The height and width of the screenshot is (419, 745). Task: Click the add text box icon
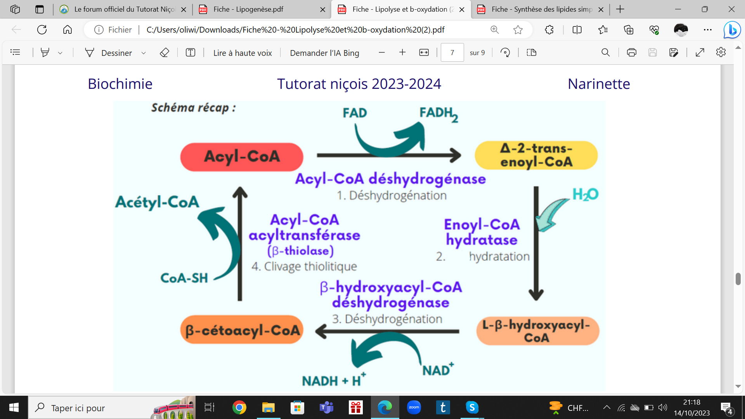click(x=191, y=52)
